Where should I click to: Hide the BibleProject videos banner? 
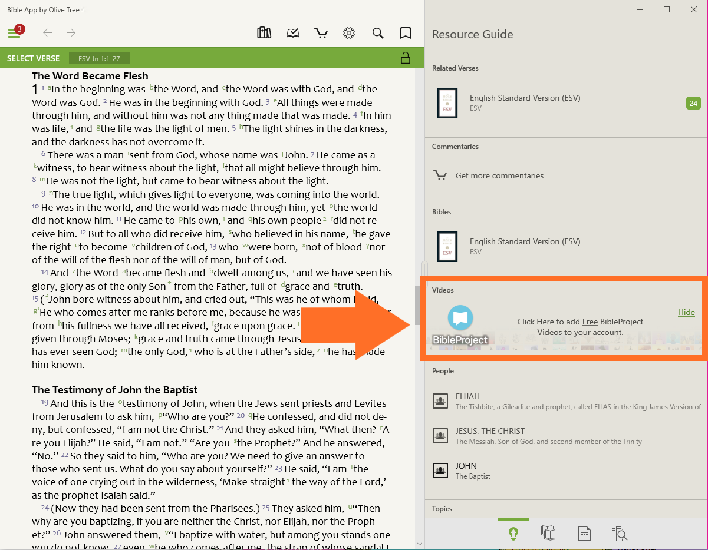[686, 312]
